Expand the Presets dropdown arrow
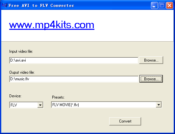 pos(159,105)
